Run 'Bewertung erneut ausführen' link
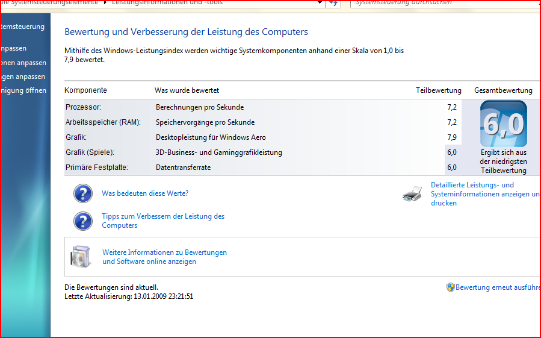Image resolution: width=541 pixels, height=338 pixels. tap(498, 287)
